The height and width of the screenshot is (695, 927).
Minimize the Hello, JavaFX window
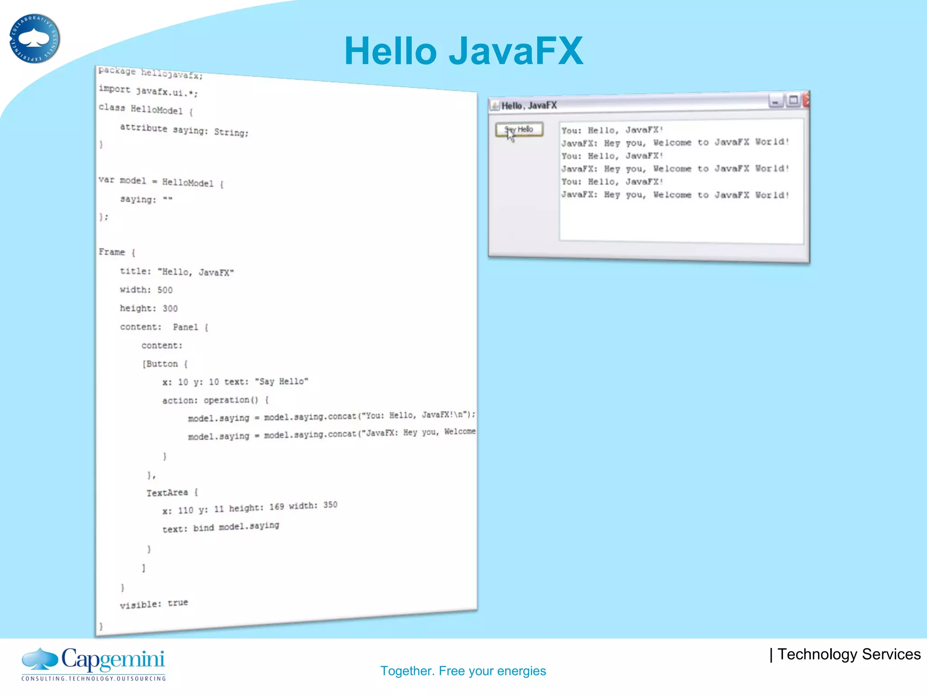[776, 100]
